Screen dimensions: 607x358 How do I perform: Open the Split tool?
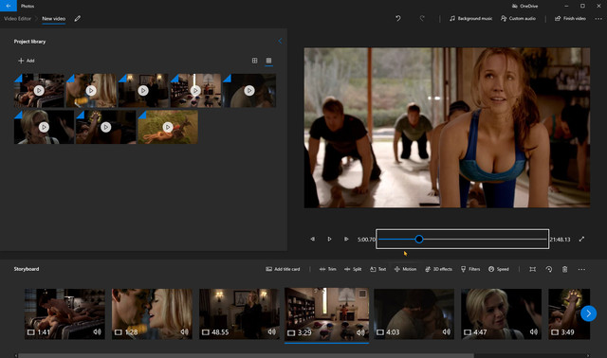pos(353,269)
